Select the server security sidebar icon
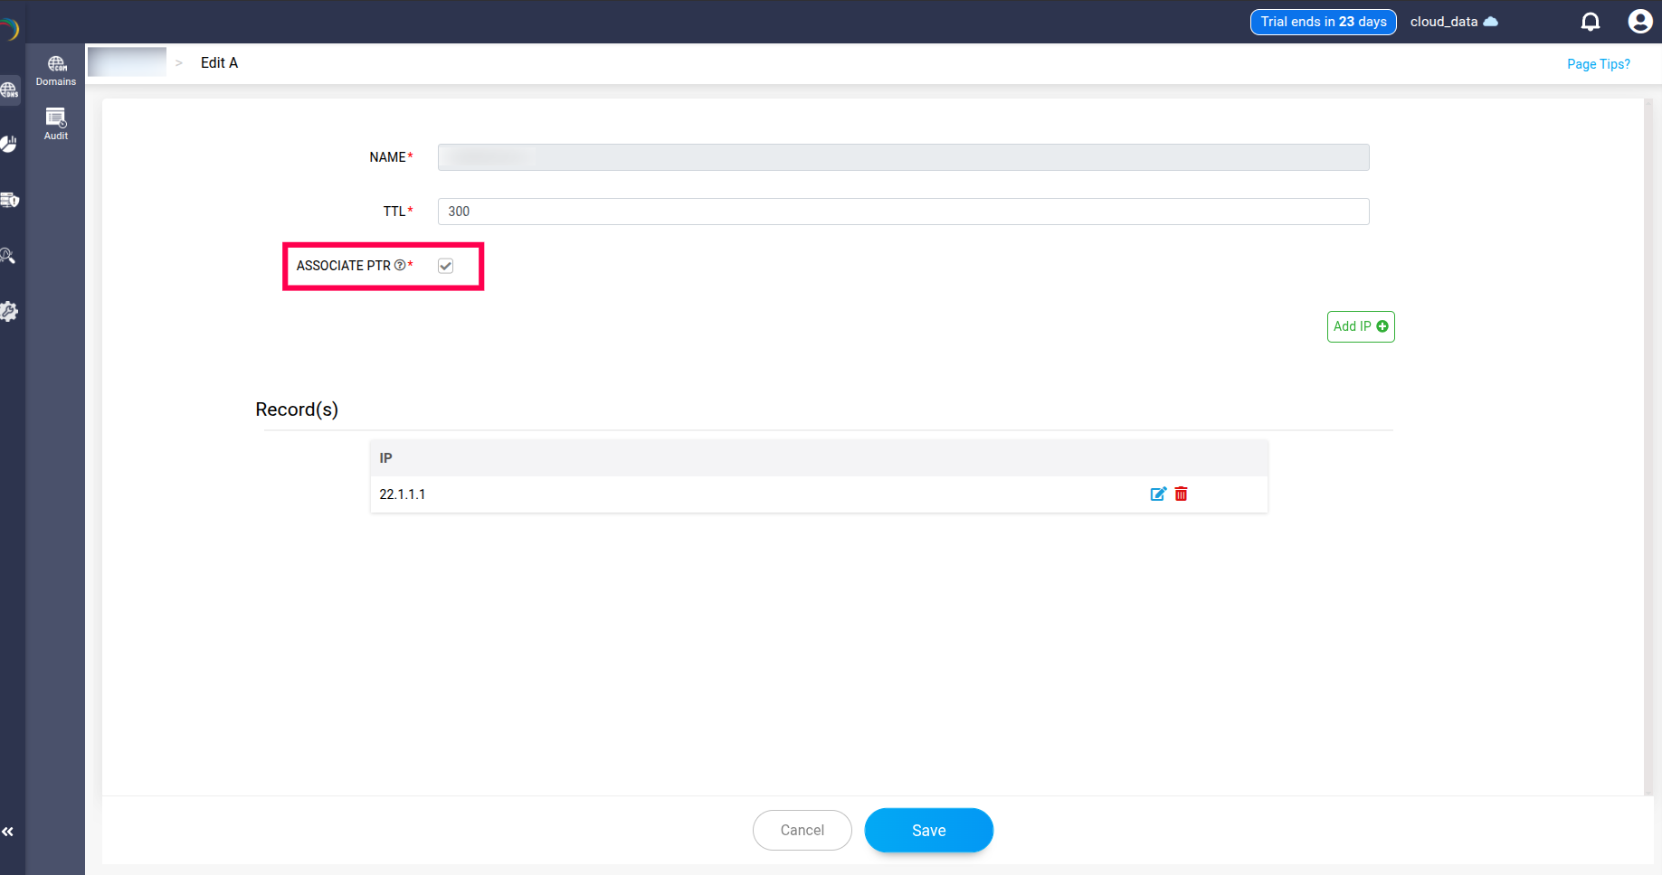This screenshot has width=1662, height=875. click(x=10, y=200)
